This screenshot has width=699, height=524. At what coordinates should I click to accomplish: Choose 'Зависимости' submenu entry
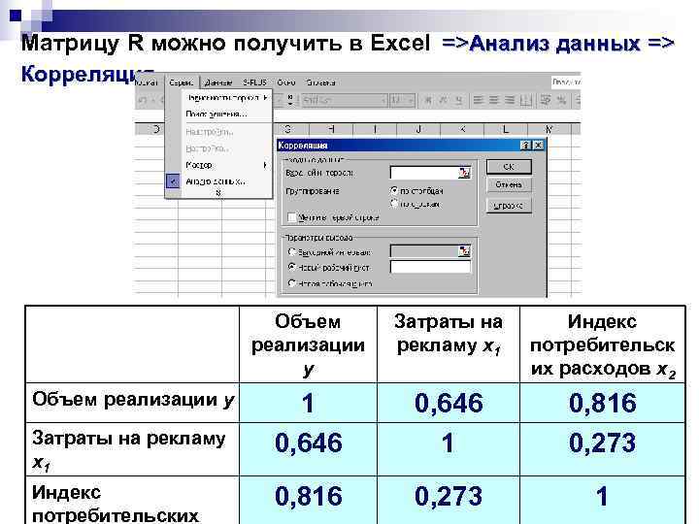(227, 98)
